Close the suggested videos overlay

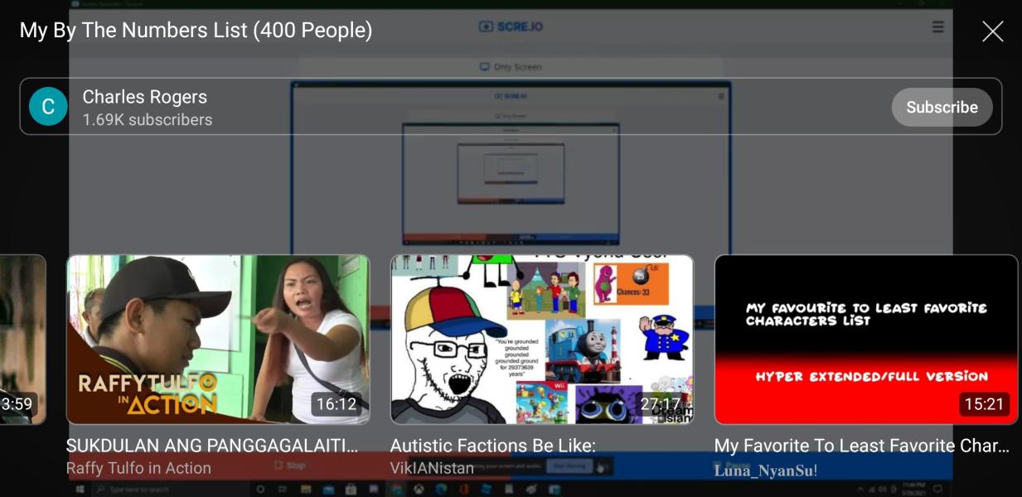point(992,31)
